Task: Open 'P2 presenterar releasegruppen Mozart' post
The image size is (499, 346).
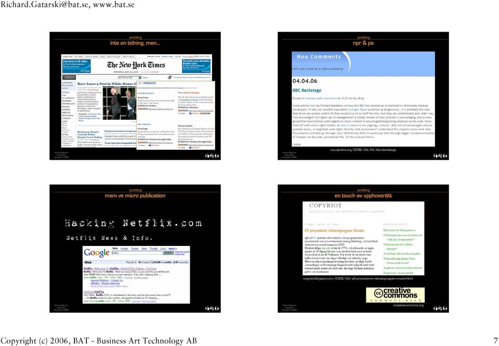Action: click(334, 231)
